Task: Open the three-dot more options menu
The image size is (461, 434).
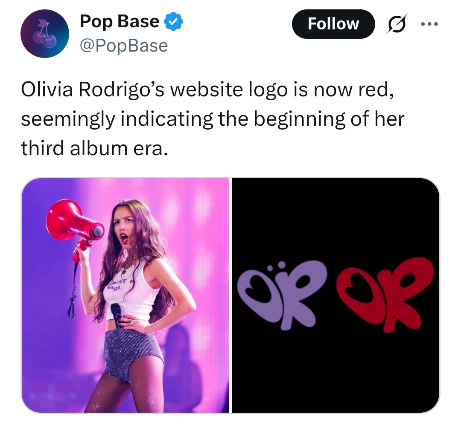Action: click(x=429, y=24)
